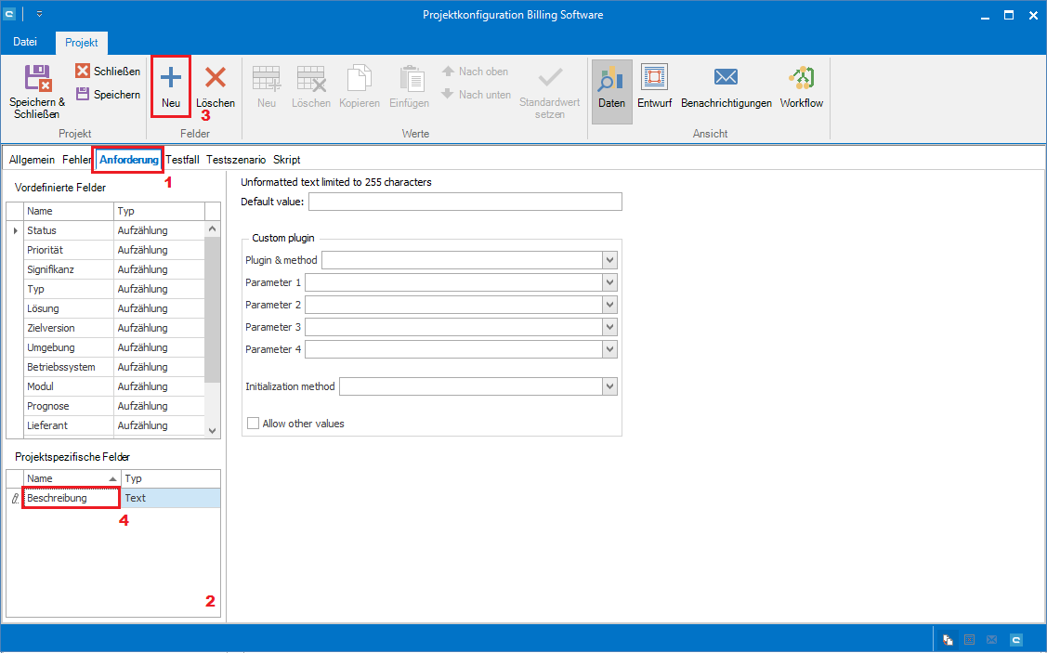The image size is (1047, 653).
Task: Click into the Default value field
Action: point(465,202)
